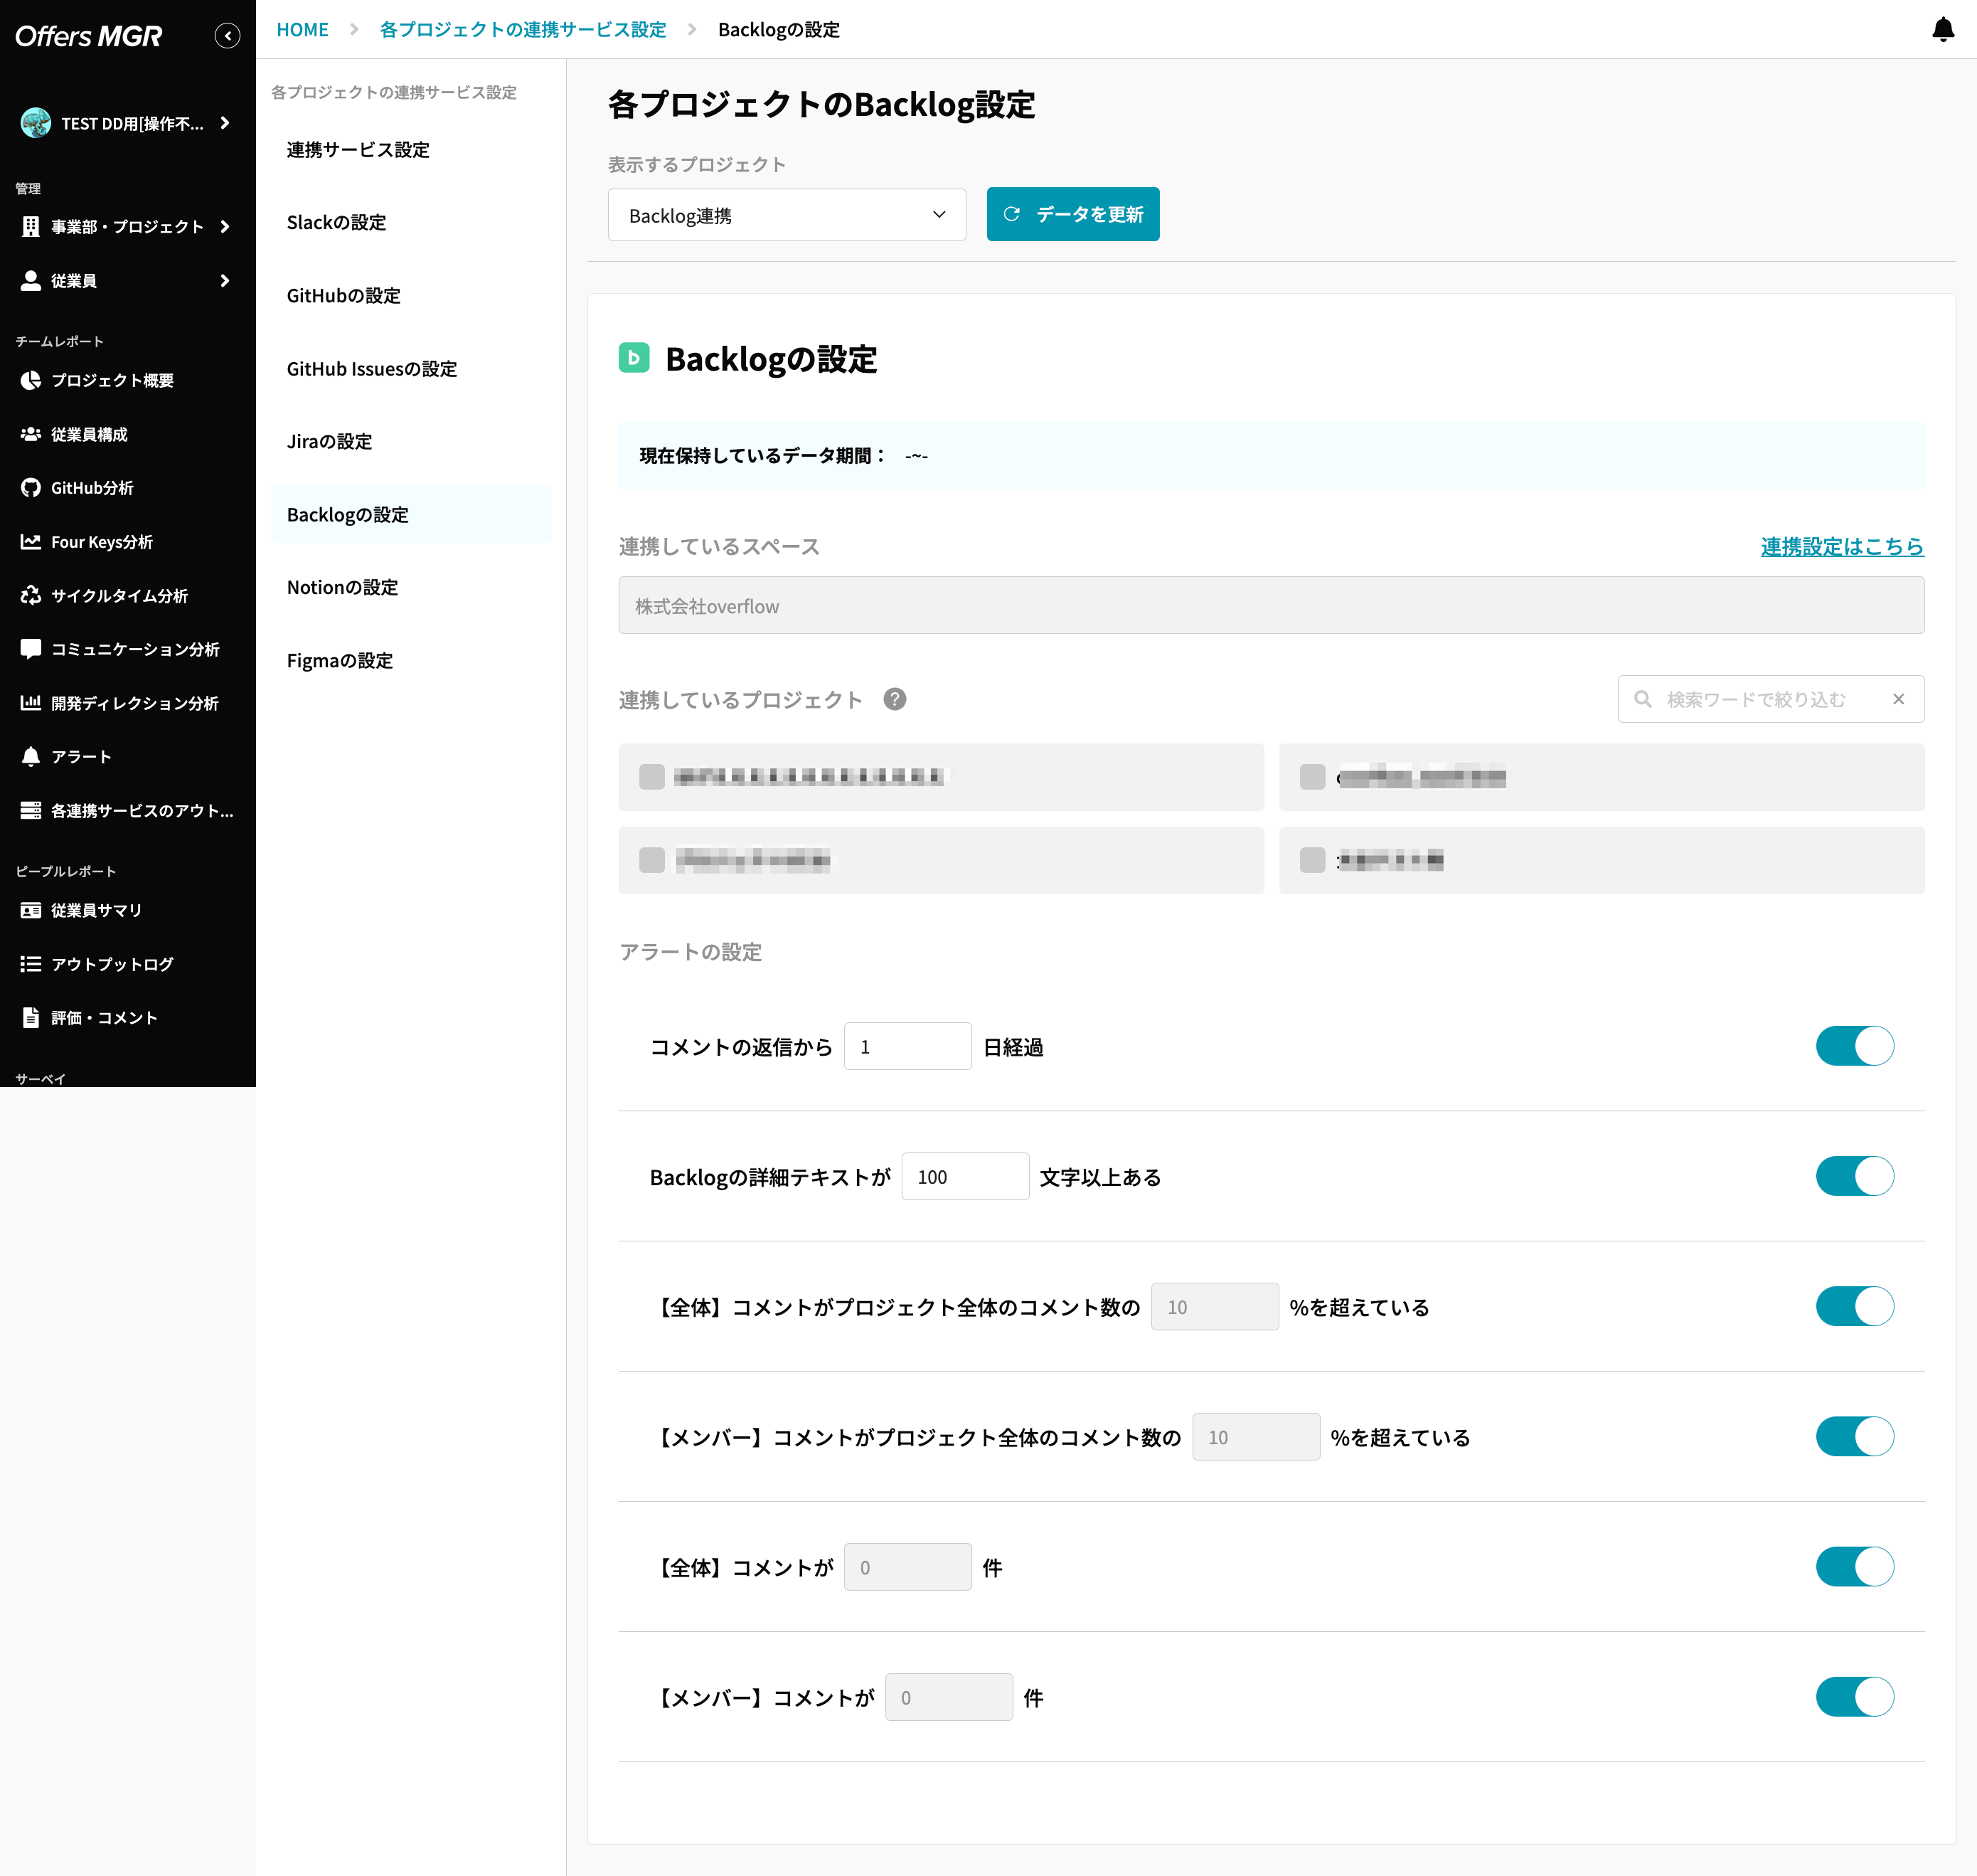Open the 表示するプロジェクト dropdown
Image resolution: width=1977 pixels, height=1876 pixels.
(x=787, y=214)
